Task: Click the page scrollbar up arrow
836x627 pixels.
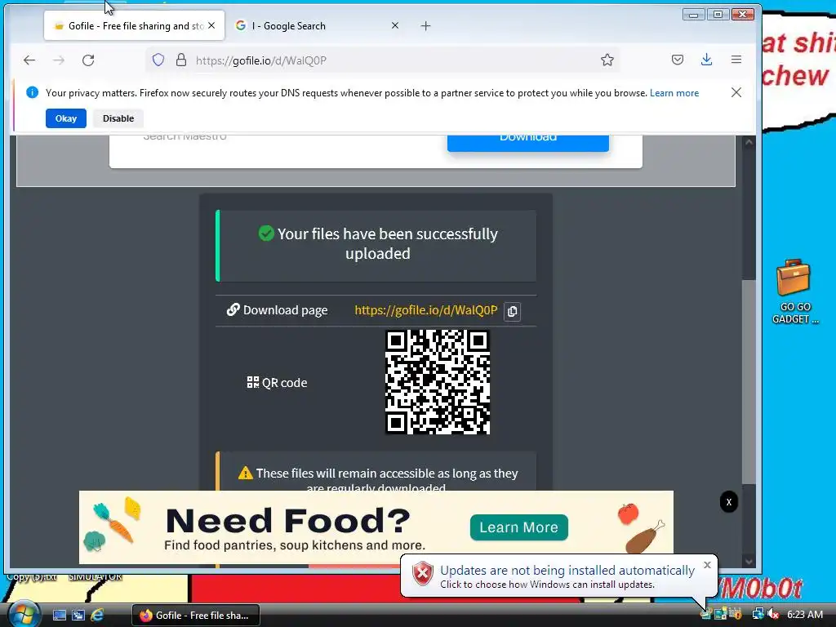Action: tap(749, 142)
